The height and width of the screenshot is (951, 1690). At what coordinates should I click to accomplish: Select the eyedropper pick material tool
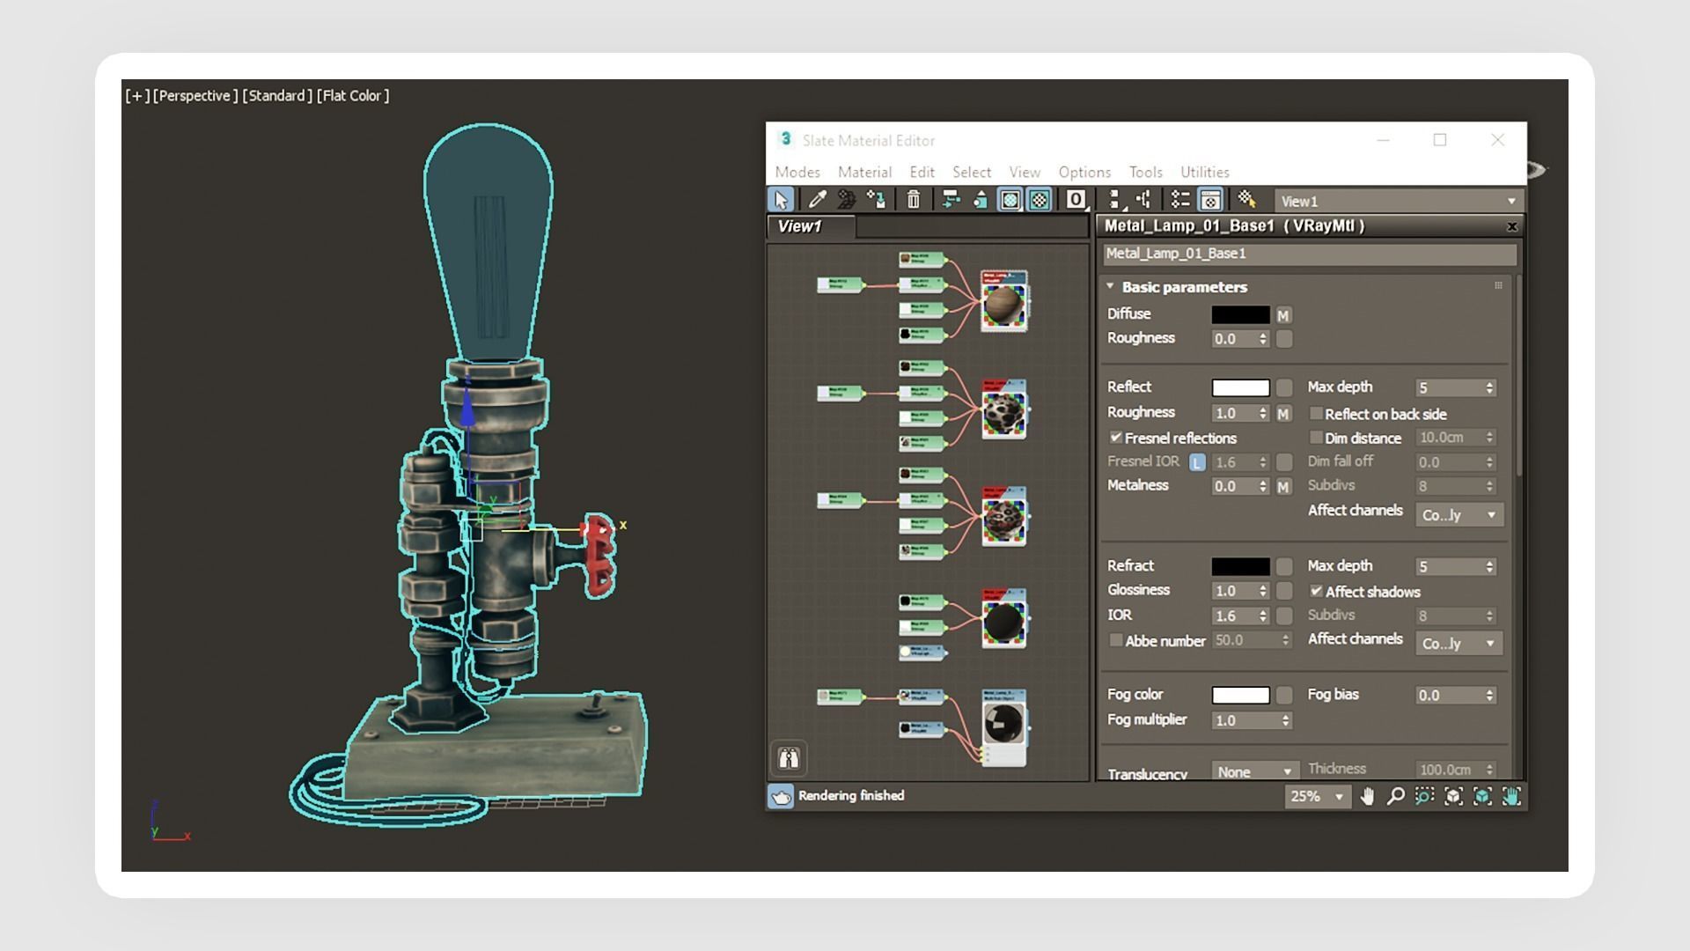tap(817, 200)
